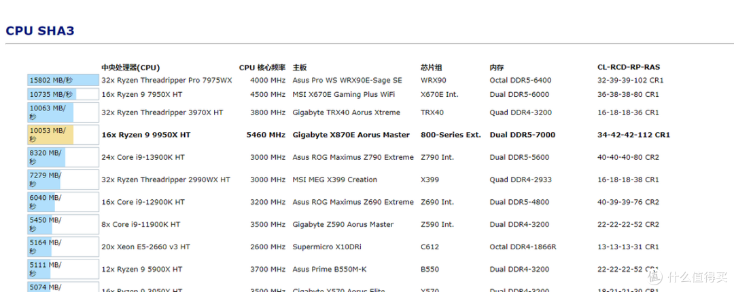Select the 5111 MB/秒 result bar
734x292 pixels.
tap(63, 269)
